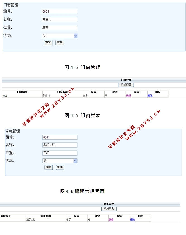Click 客厅 cell in 家电 table
Viewport: 186px width, 235px height.
pyautogui.click(x=77, y=220)
